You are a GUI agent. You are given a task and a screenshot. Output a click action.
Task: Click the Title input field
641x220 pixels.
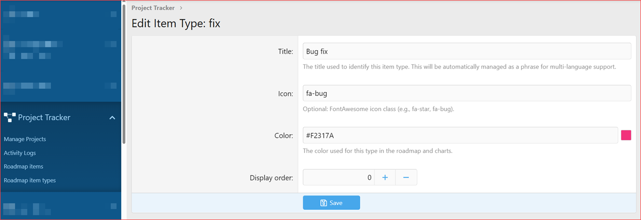point(467,51)
